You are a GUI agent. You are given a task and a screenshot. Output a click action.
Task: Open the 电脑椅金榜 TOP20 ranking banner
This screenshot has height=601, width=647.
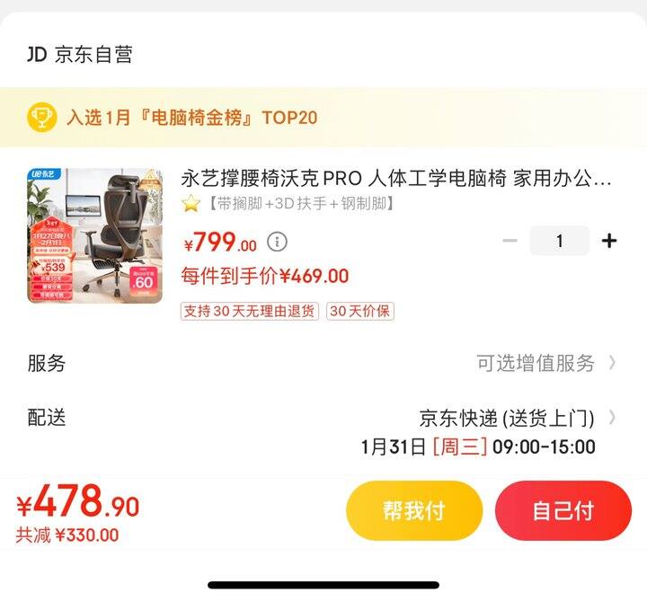(323, 117)
